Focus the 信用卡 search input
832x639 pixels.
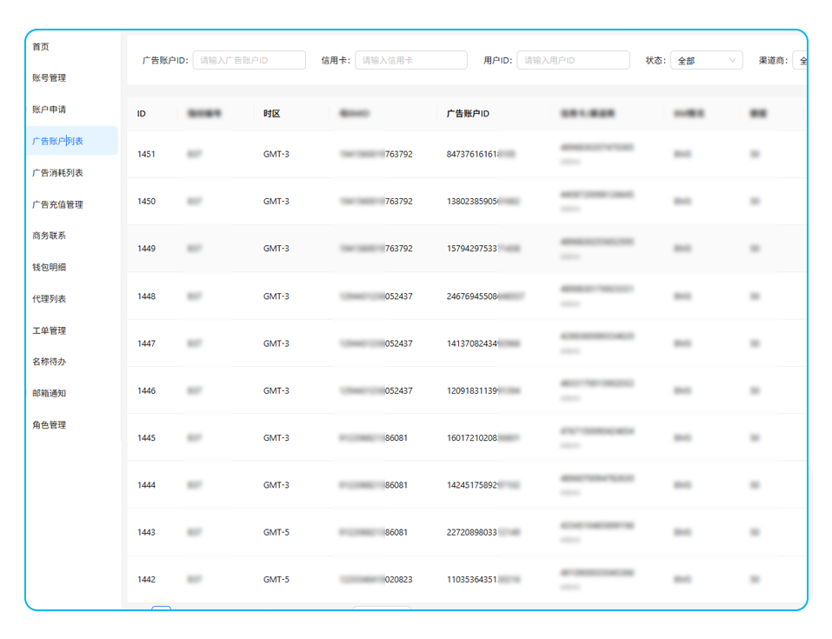pyautogui.click(x=410, y=61)
